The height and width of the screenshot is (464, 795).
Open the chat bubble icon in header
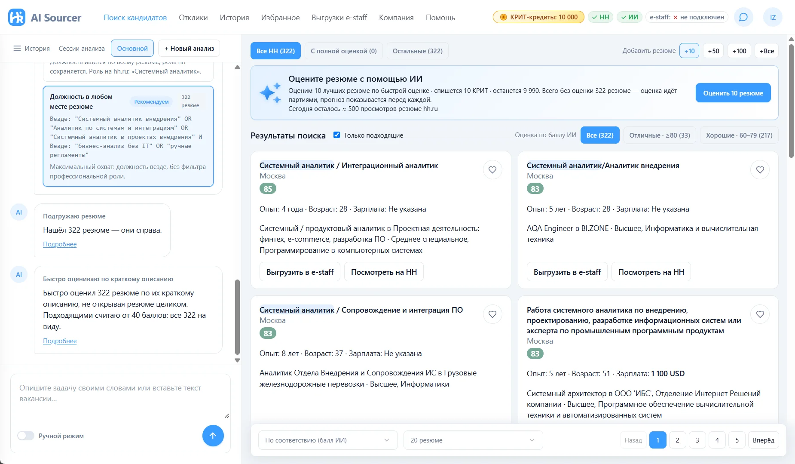coord(743,17)
